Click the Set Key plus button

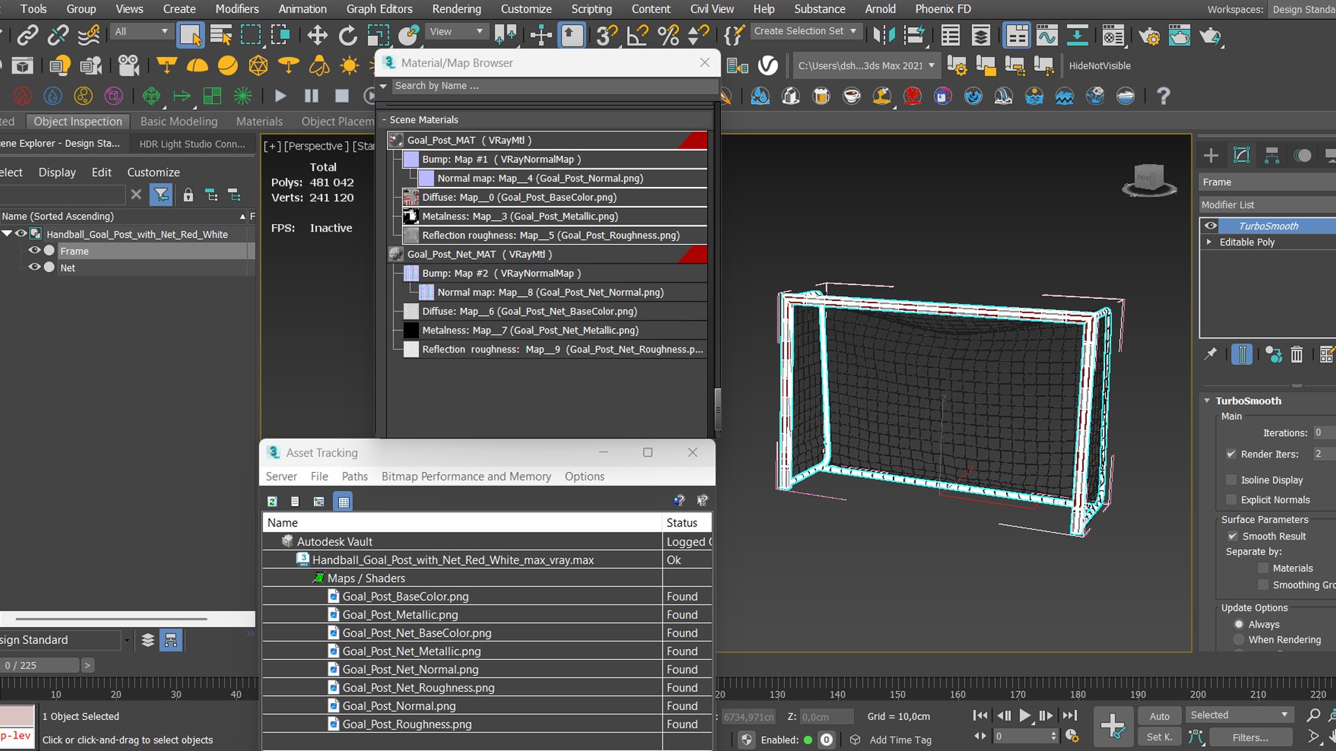pyautogui.click(x=1113, y=726)
